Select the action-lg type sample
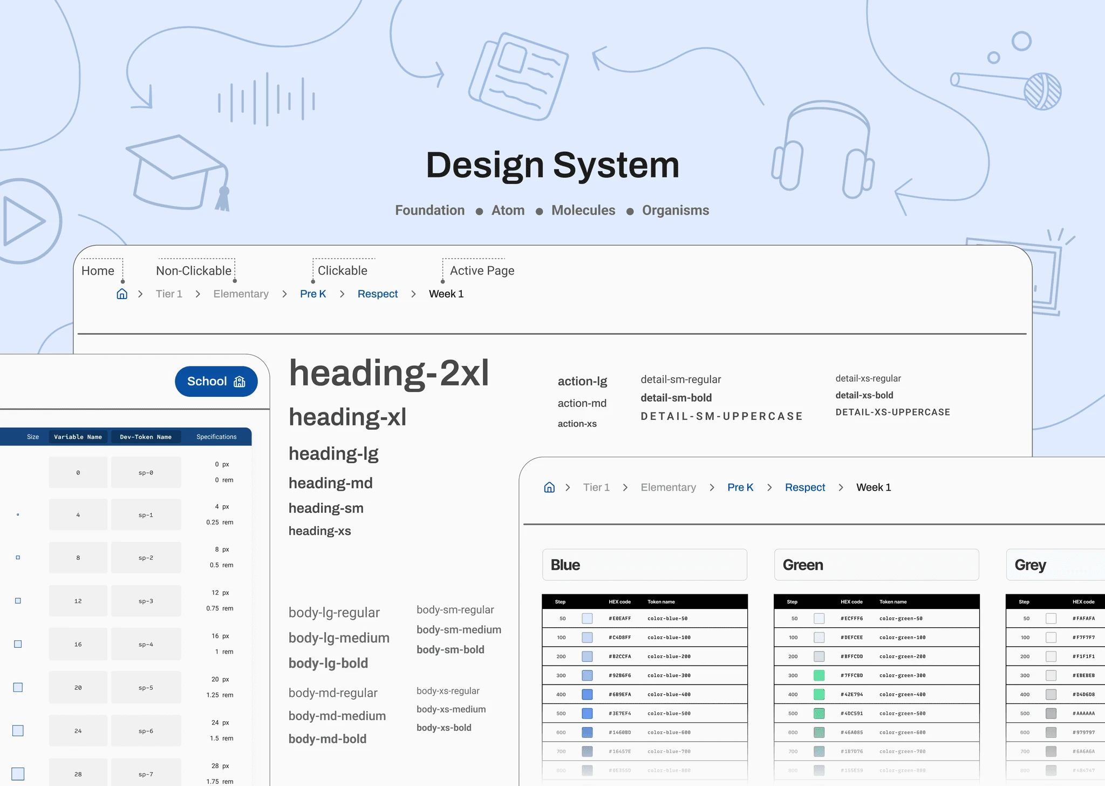 click(x=582, y=382)
